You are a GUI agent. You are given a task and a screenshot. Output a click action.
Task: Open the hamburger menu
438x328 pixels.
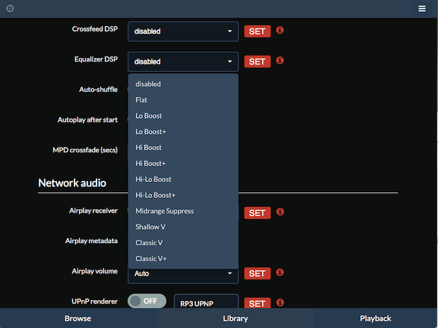point(422,9)
